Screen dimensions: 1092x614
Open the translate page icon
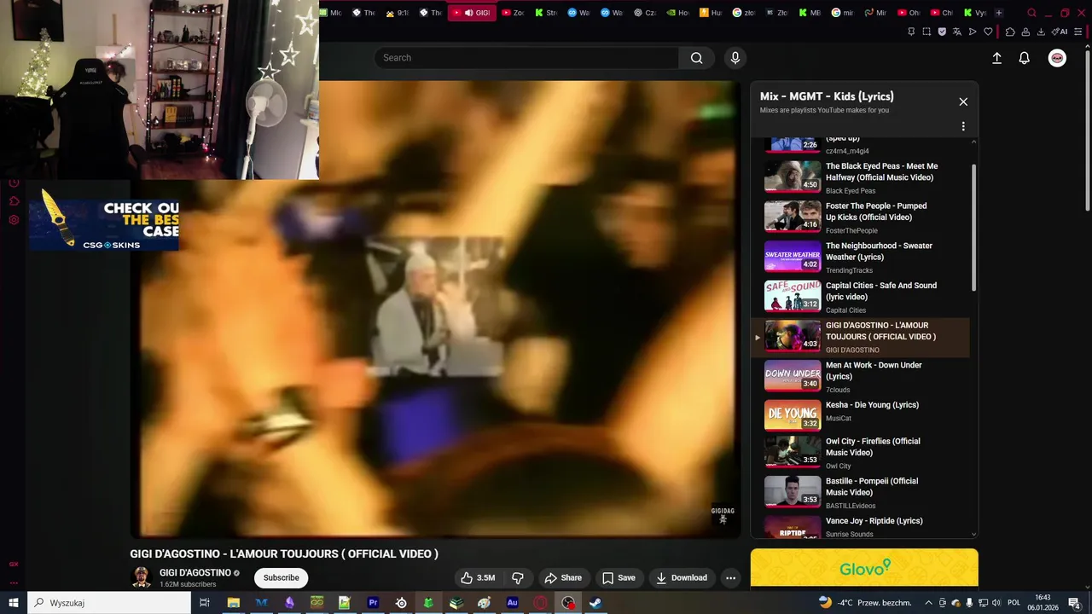(x=957, y=32)
